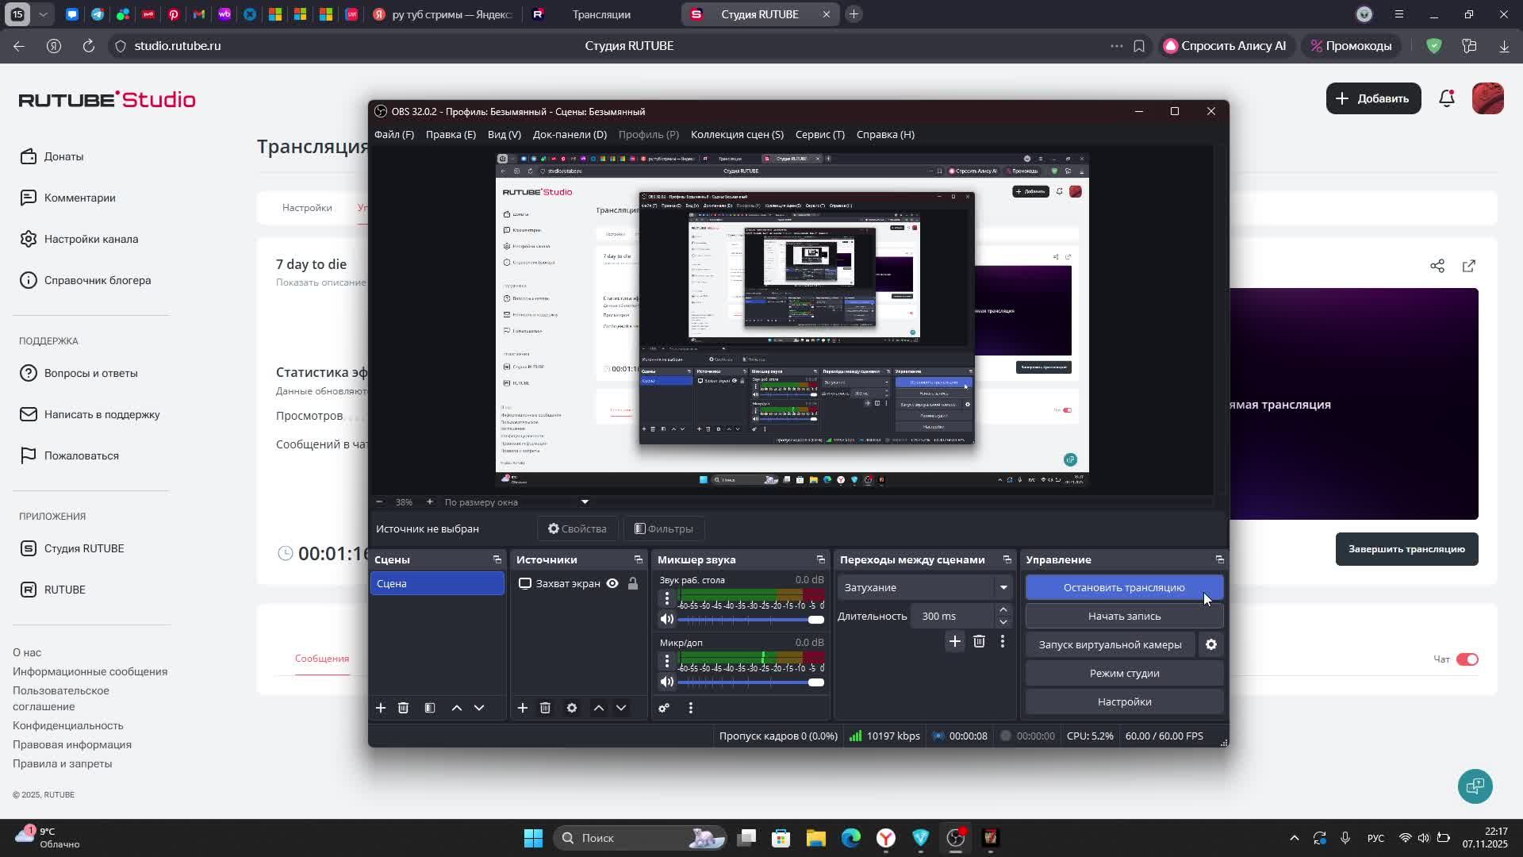
Task: Select Сцена in the scenes list
Action: 437,584
